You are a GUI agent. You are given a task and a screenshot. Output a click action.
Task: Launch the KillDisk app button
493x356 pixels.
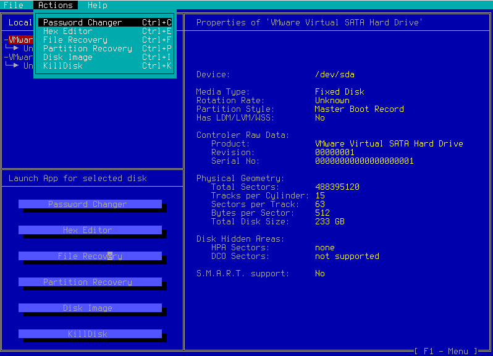[x=90, y=334]
